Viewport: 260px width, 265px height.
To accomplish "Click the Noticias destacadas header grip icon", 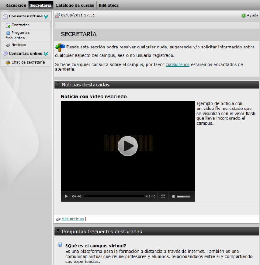I will coord(58,84).
